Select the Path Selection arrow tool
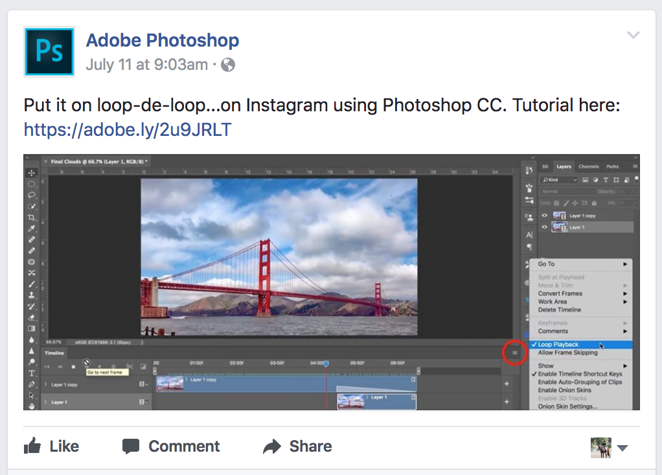Screen dimensions: 662x475 coord(31,395)
